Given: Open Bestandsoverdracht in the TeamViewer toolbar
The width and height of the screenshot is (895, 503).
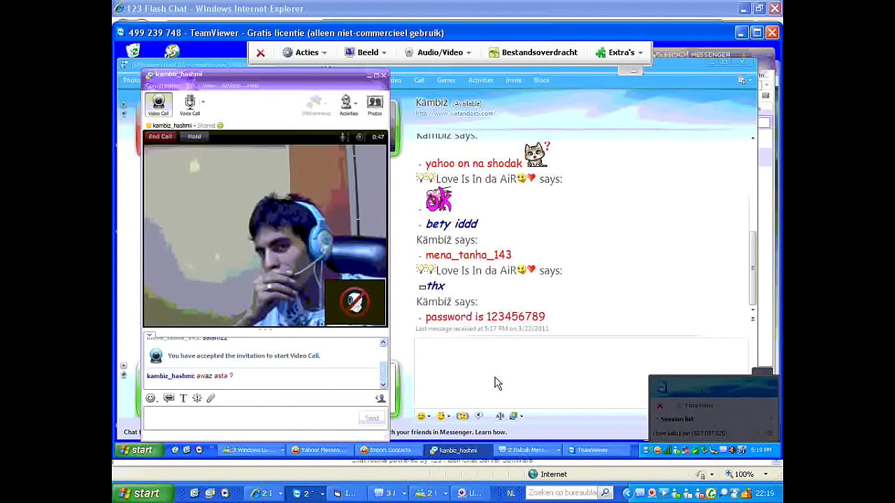Looking at the screenshot, I should tap(533, 52).
